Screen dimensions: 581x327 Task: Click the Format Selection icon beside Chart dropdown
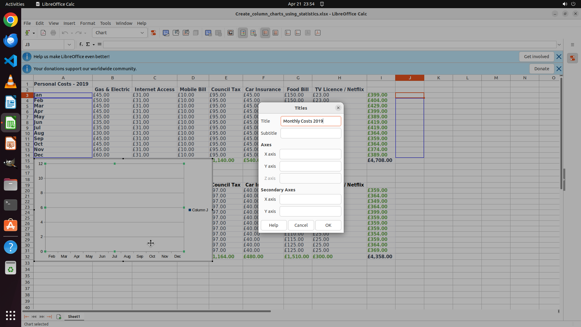tap(153, 33)
